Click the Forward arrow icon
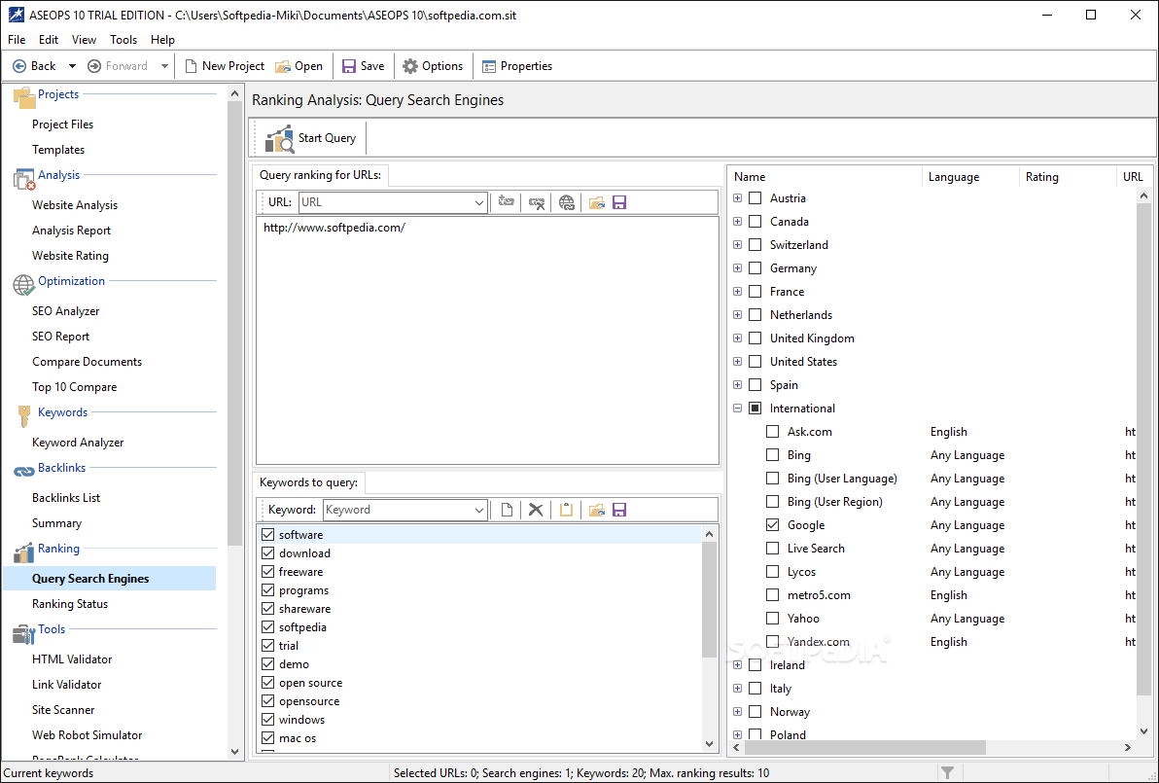The width and height of the screenshot is (1159, 783). 94,66
